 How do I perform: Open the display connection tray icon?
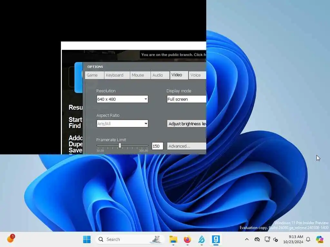(x=267, y=239)
